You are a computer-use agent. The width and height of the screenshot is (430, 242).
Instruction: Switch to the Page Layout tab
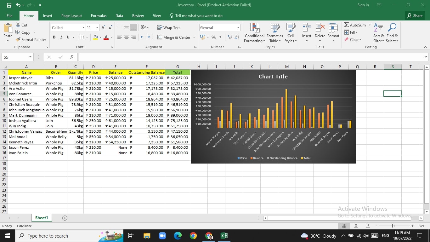71,16
